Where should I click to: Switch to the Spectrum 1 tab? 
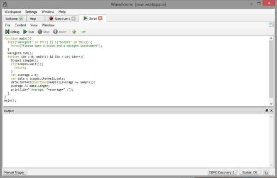pyautogui.click(x=62, y=19)
